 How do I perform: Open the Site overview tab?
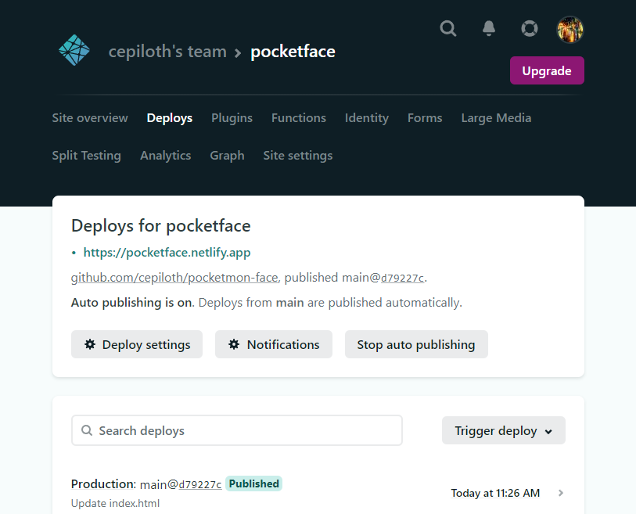tap(90, 118)
